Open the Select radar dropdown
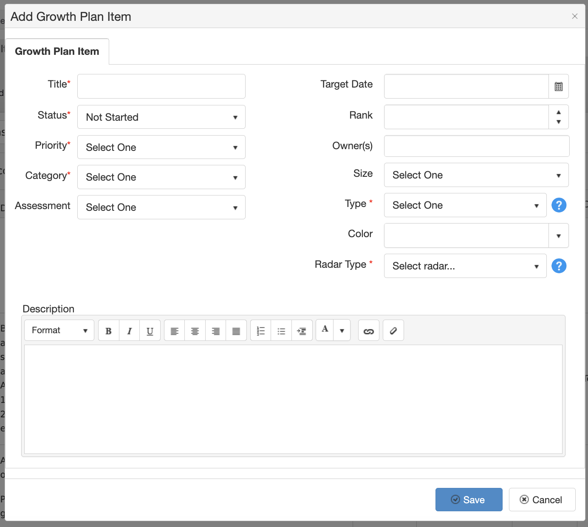 [x=465, y=266]
